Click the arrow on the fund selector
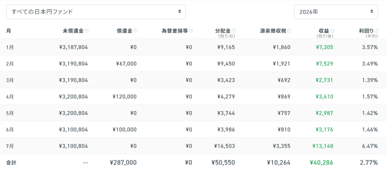The width and height of the screenshot is (386, 169). pos(179,11)
